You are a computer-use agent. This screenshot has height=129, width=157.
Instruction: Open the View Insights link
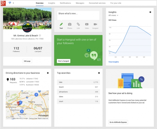coord(114,62)
